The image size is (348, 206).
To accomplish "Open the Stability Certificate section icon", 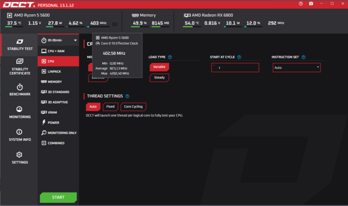I will (x=20, y=61).
